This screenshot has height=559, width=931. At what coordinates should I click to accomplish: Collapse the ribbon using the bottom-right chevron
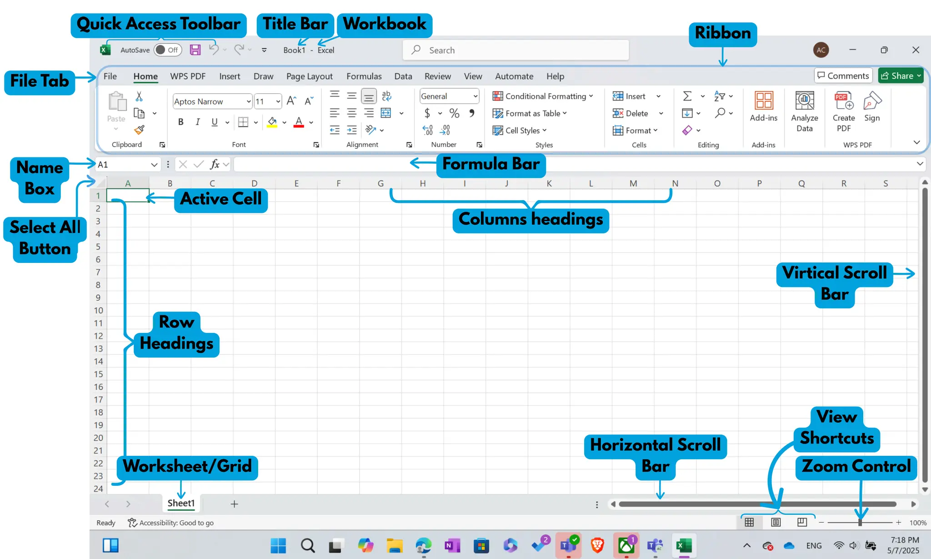[916, 142]
